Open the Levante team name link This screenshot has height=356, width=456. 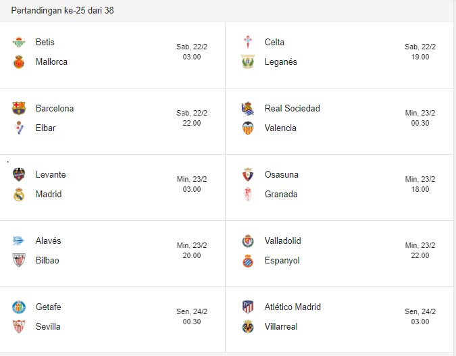coord(51,175)
